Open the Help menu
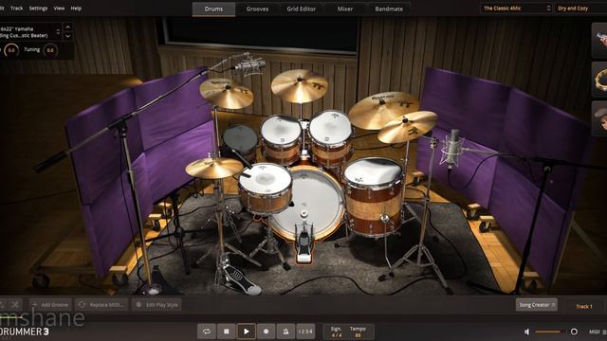This screenshot has height=341, width=607. [76, 9]
